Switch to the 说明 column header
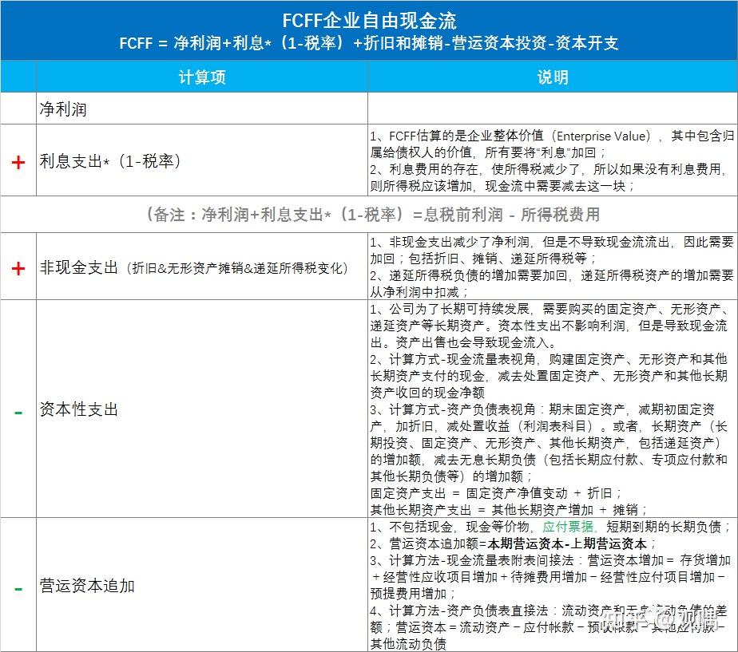The width and height of the screenshot is (738, 652). point(552,77)
